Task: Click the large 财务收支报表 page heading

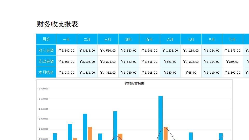Action: [x=57, y=24]
